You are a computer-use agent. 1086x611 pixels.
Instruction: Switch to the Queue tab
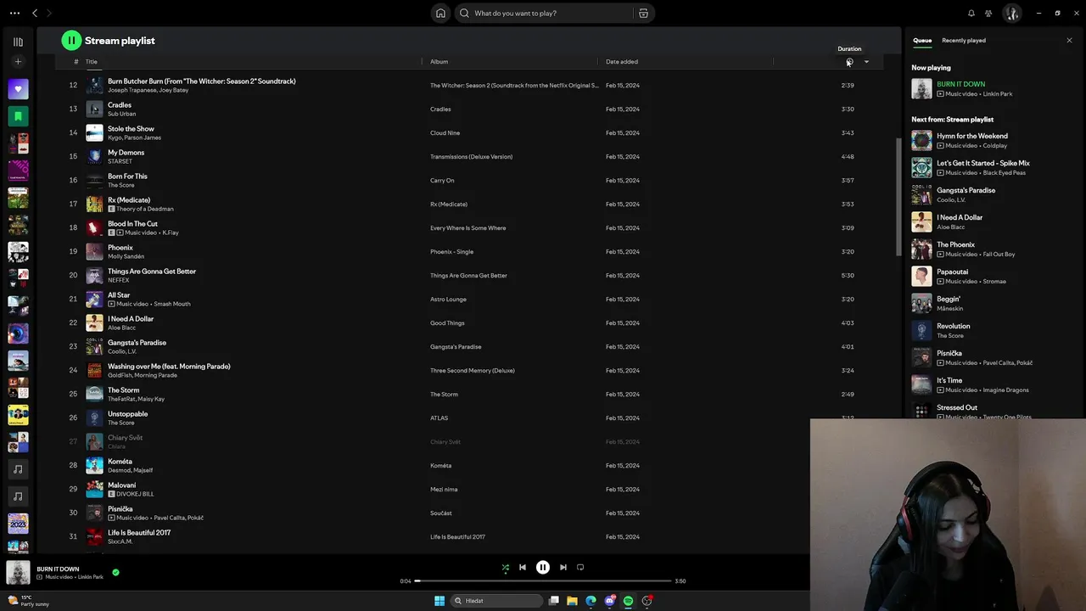[x=922, y=40]
